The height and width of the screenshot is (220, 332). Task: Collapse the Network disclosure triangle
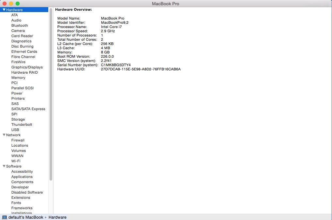pos(4,135)
